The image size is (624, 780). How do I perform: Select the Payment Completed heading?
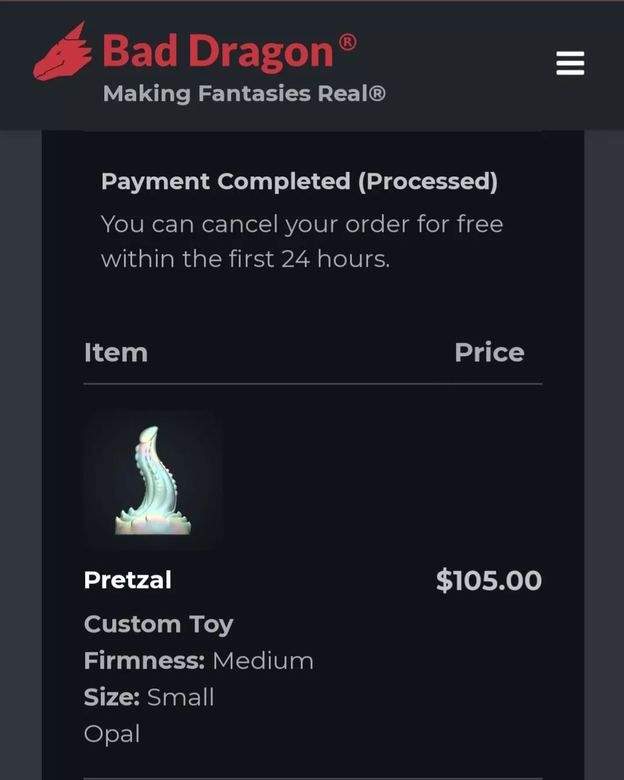point(226,182)
